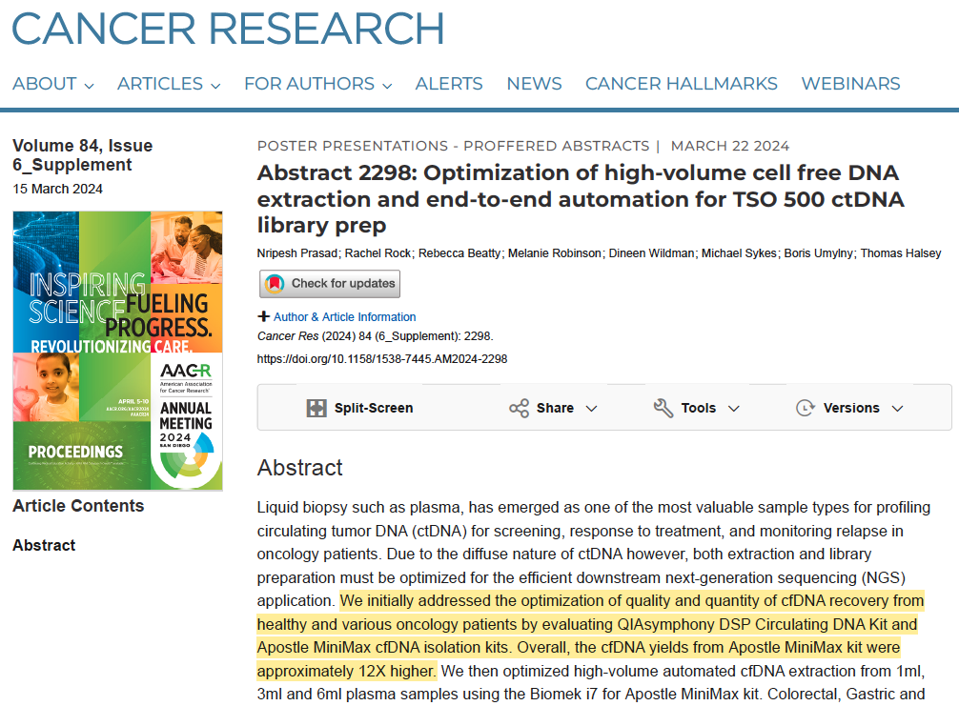Click the AACR Annual Meeting cover image
This screenshot has height=706, width=959.
coord(117,351)
